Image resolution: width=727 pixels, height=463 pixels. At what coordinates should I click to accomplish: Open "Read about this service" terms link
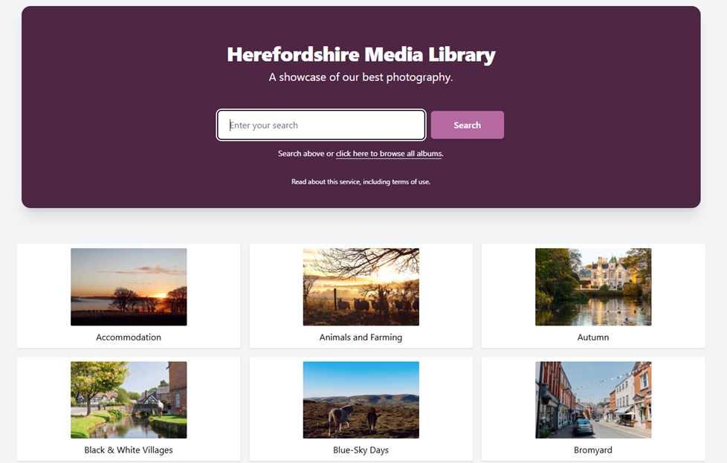pyautogui.click(x=361, y=181)
